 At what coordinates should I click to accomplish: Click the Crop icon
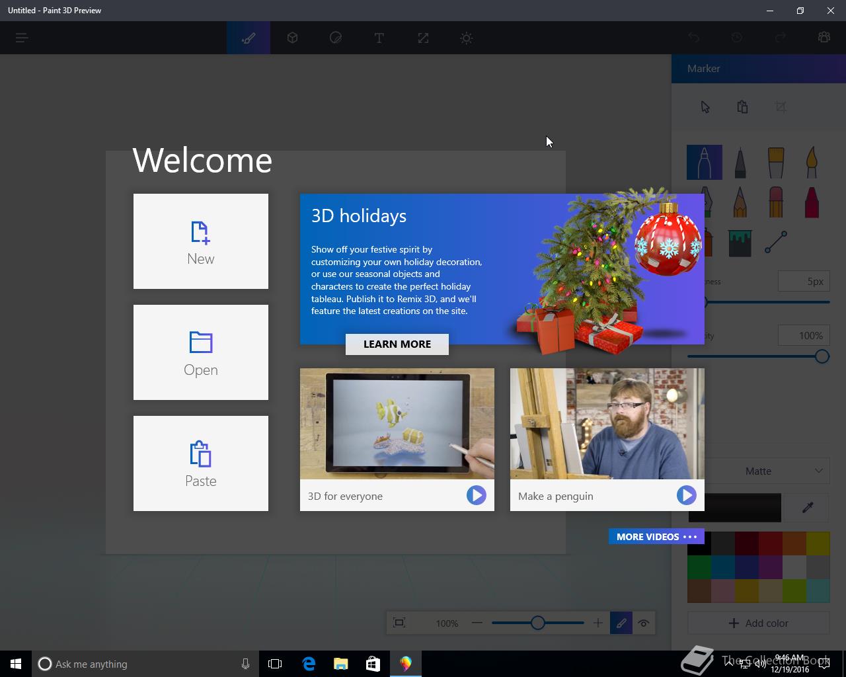click(781, 107)
